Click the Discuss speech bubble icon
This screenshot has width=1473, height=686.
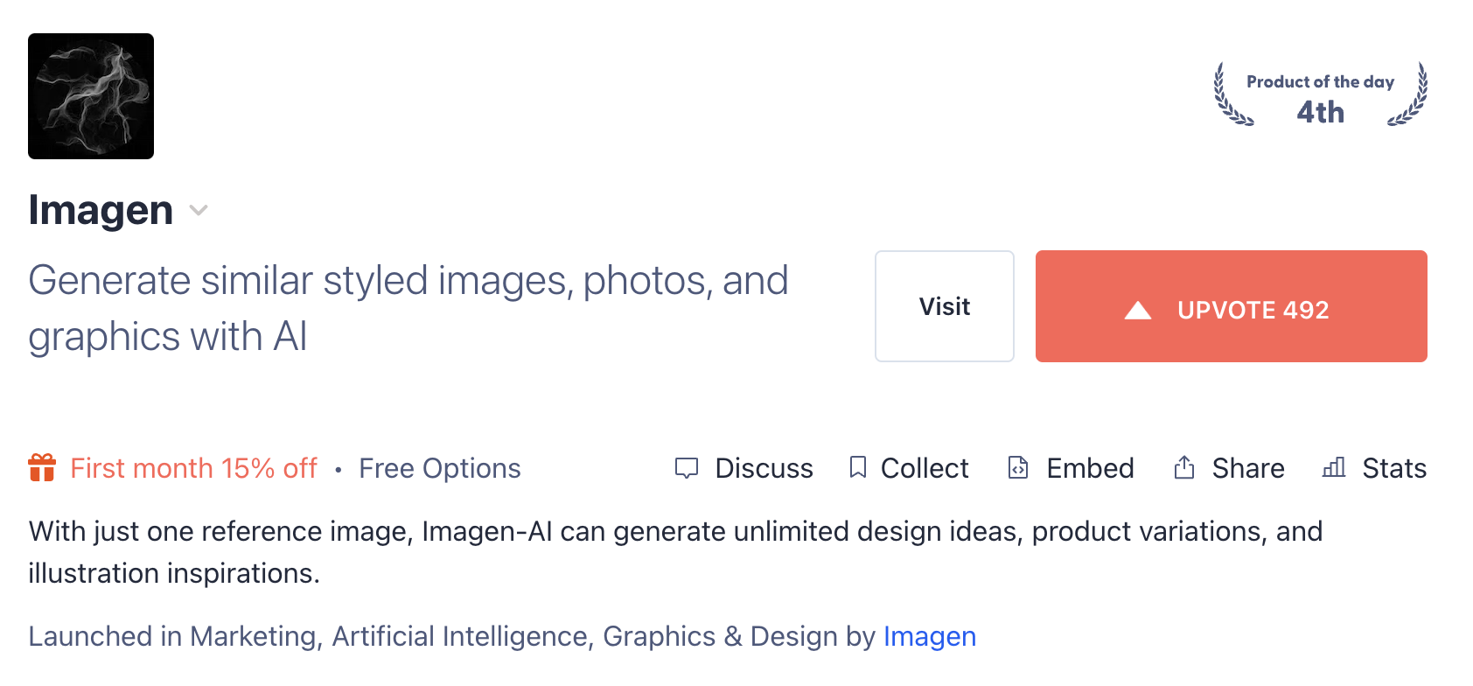pos(687,468)
